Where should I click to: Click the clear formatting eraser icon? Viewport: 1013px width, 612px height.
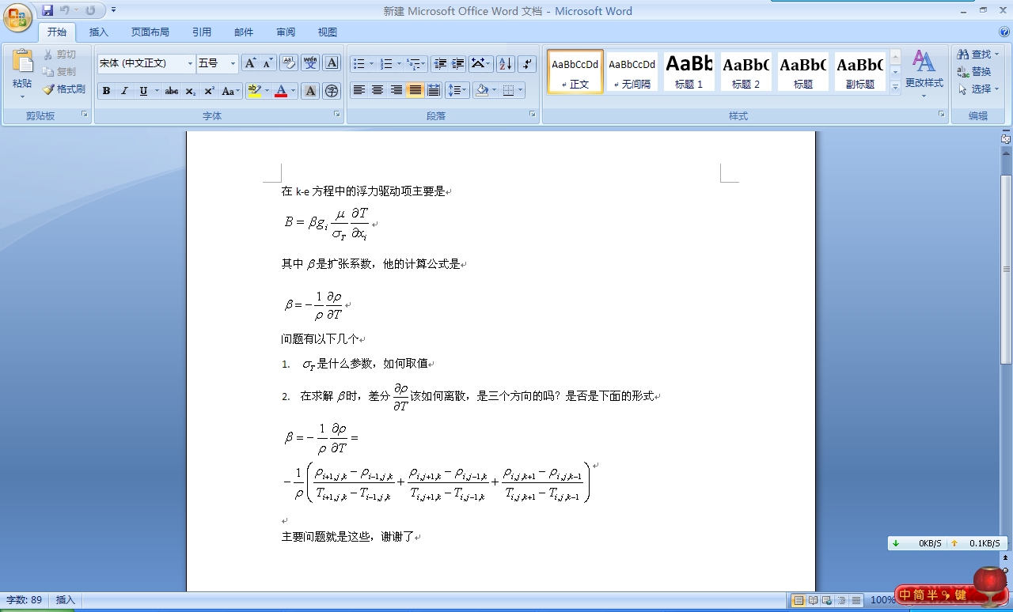point(288,63)
